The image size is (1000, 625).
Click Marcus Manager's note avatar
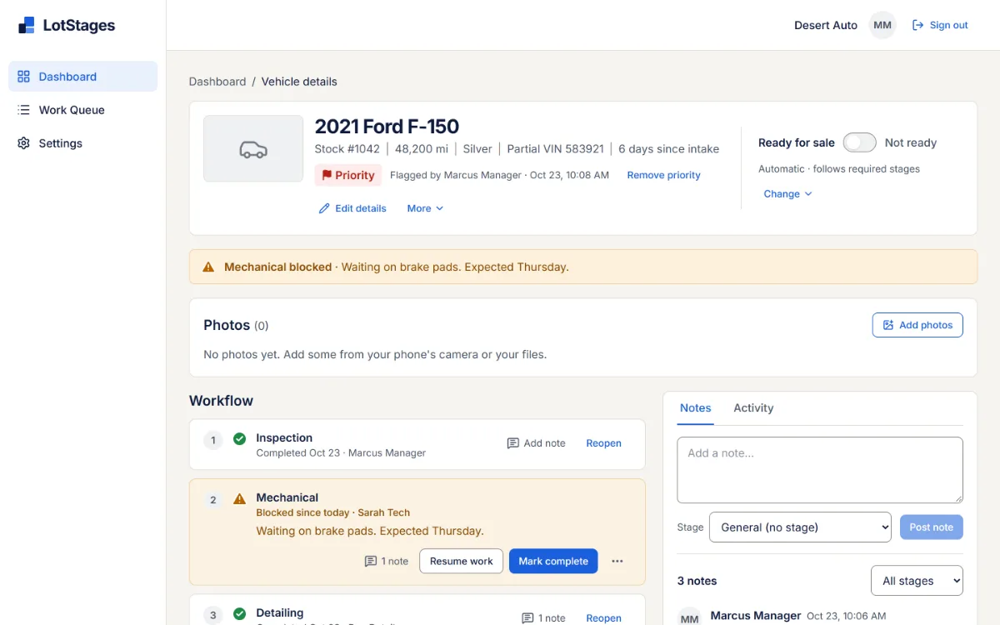tap(690, 617)
